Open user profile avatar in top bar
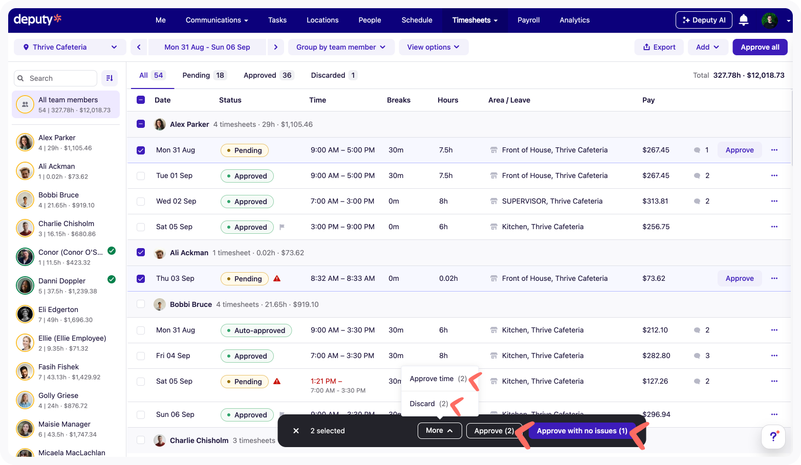 (769, 20)
